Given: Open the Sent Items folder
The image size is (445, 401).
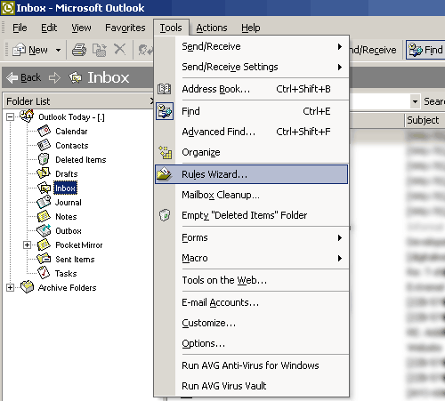Looking at the screenshot, I should (x=75, y=260).
